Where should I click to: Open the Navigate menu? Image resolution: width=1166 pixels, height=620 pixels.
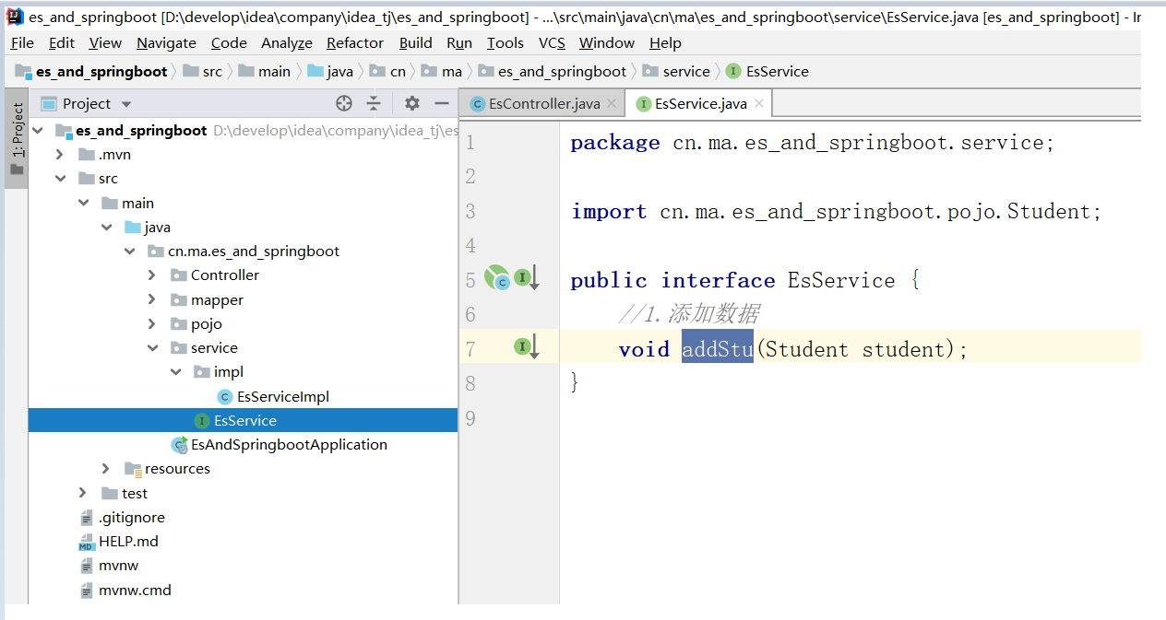166,42
